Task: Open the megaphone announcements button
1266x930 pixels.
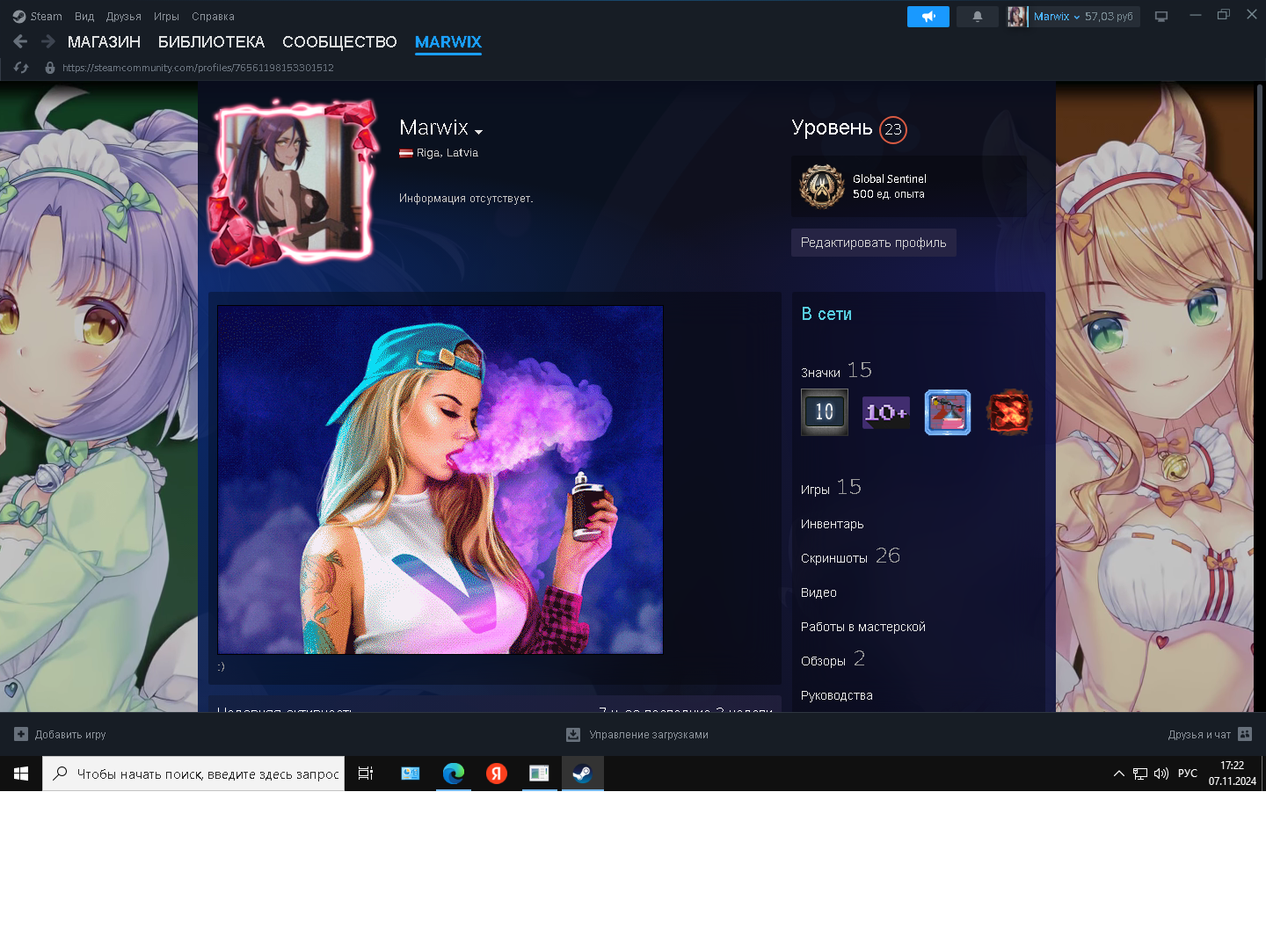Action: [928, 17]
